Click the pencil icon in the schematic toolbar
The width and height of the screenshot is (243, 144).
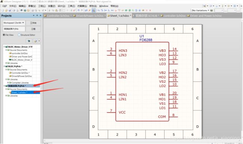90,10
